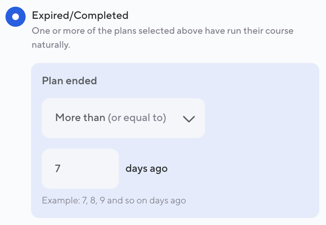Select the Expired/Completed radio button
The height and width of the screenshot is (225, 326).
[16, 17]
